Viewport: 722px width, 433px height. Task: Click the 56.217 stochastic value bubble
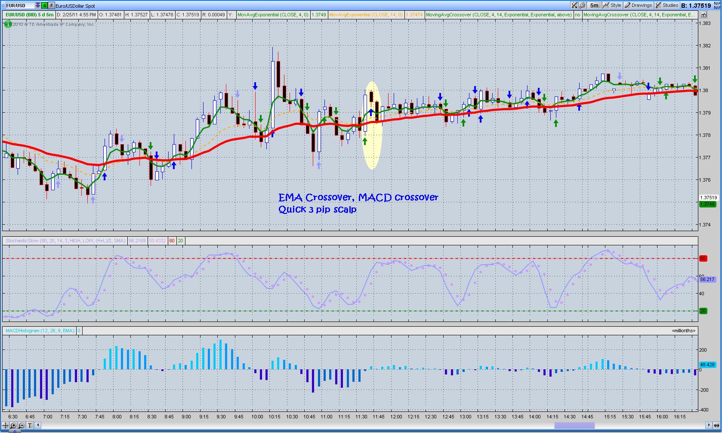coord(707,279)
